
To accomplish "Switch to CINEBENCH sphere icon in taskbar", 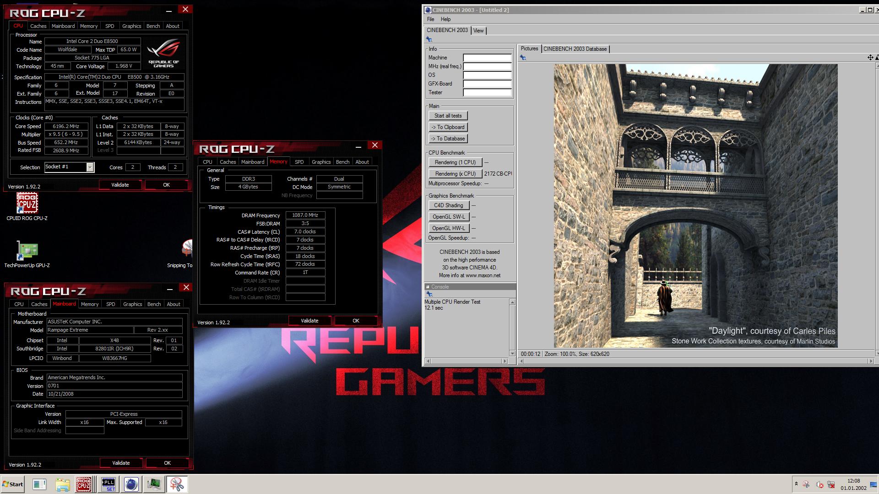I will click(131, 484).
